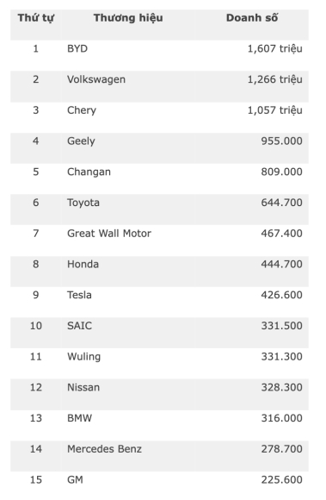Image resolution: width=326 pixels, height=500 pixels.
Task: Select the Honda sales figure 444.700
Action: pos(281,264)
